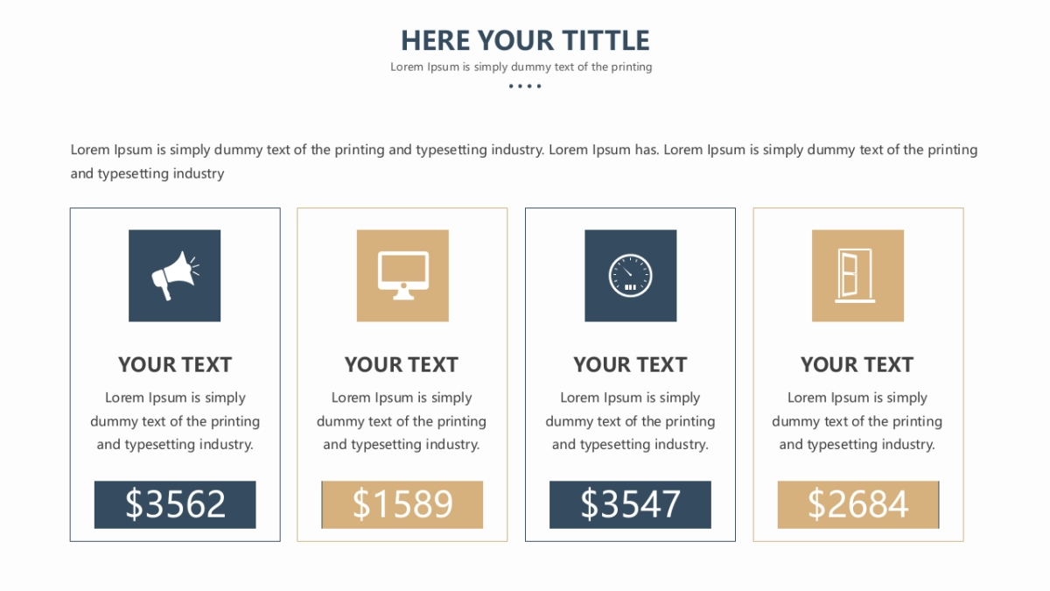Screen dimensions: 1050x591
Task: Click the description text in speedometer card
Action: click(x=630, y=421)
